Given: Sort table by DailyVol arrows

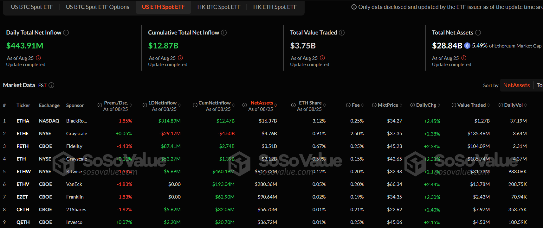Looking at the screenshot, I should coord(526,105).
